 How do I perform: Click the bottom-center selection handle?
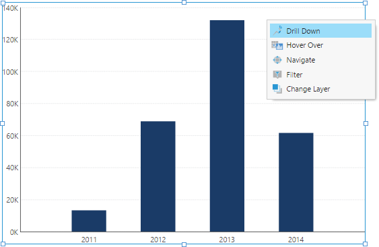(184, 244)
